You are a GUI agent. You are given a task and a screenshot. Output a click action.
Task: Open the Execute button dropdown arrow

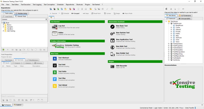tap(59, 13)
